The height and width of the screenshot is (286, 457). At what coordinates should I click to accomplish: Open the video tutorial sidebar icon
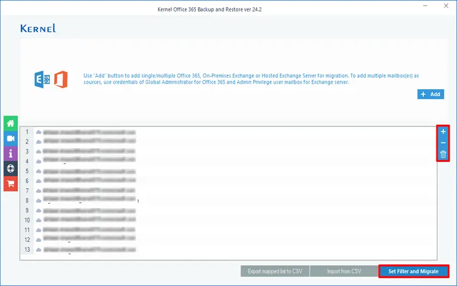[x=10, y=138]
